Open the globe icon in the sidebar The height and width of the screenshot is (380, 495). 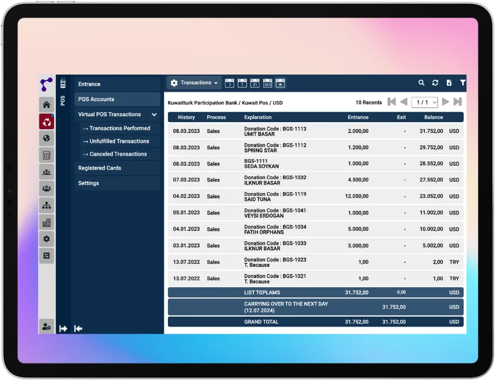46,139
